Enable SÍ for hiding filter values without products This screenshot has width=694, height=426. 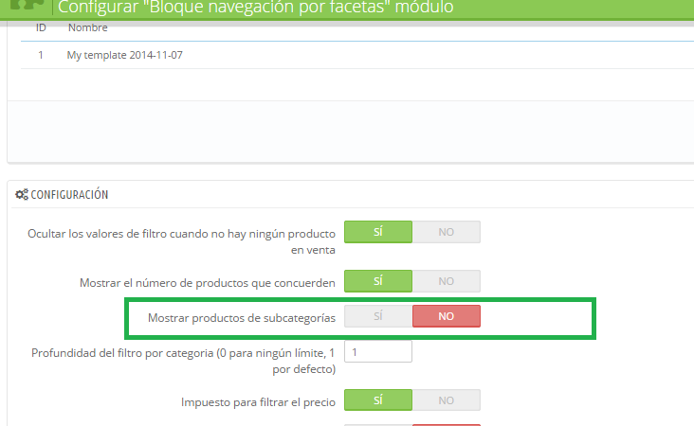(377, 232)
